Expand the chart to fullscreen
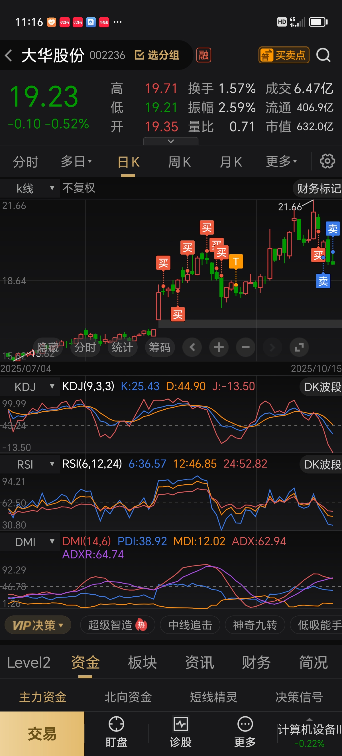 [x=299, y=347]
